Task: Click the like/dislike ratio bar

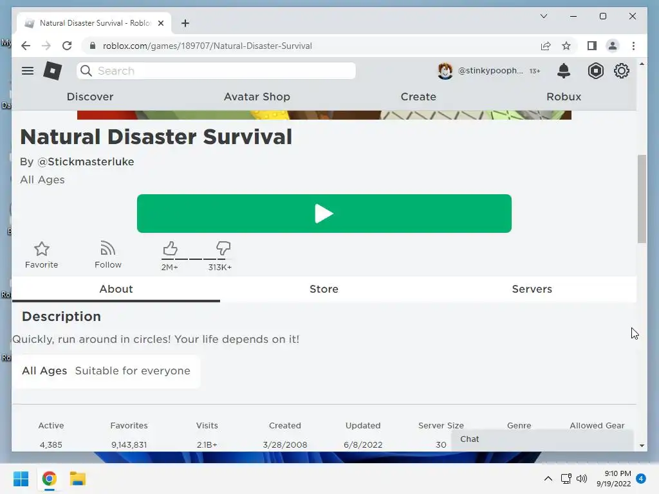Action: pyautogui.click(x=196, y=259)
